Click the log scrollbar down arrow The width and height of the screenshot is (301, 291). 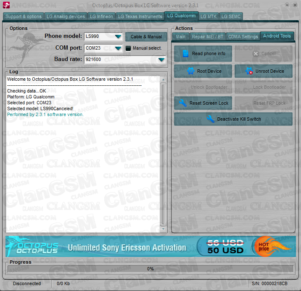point(163,229)
